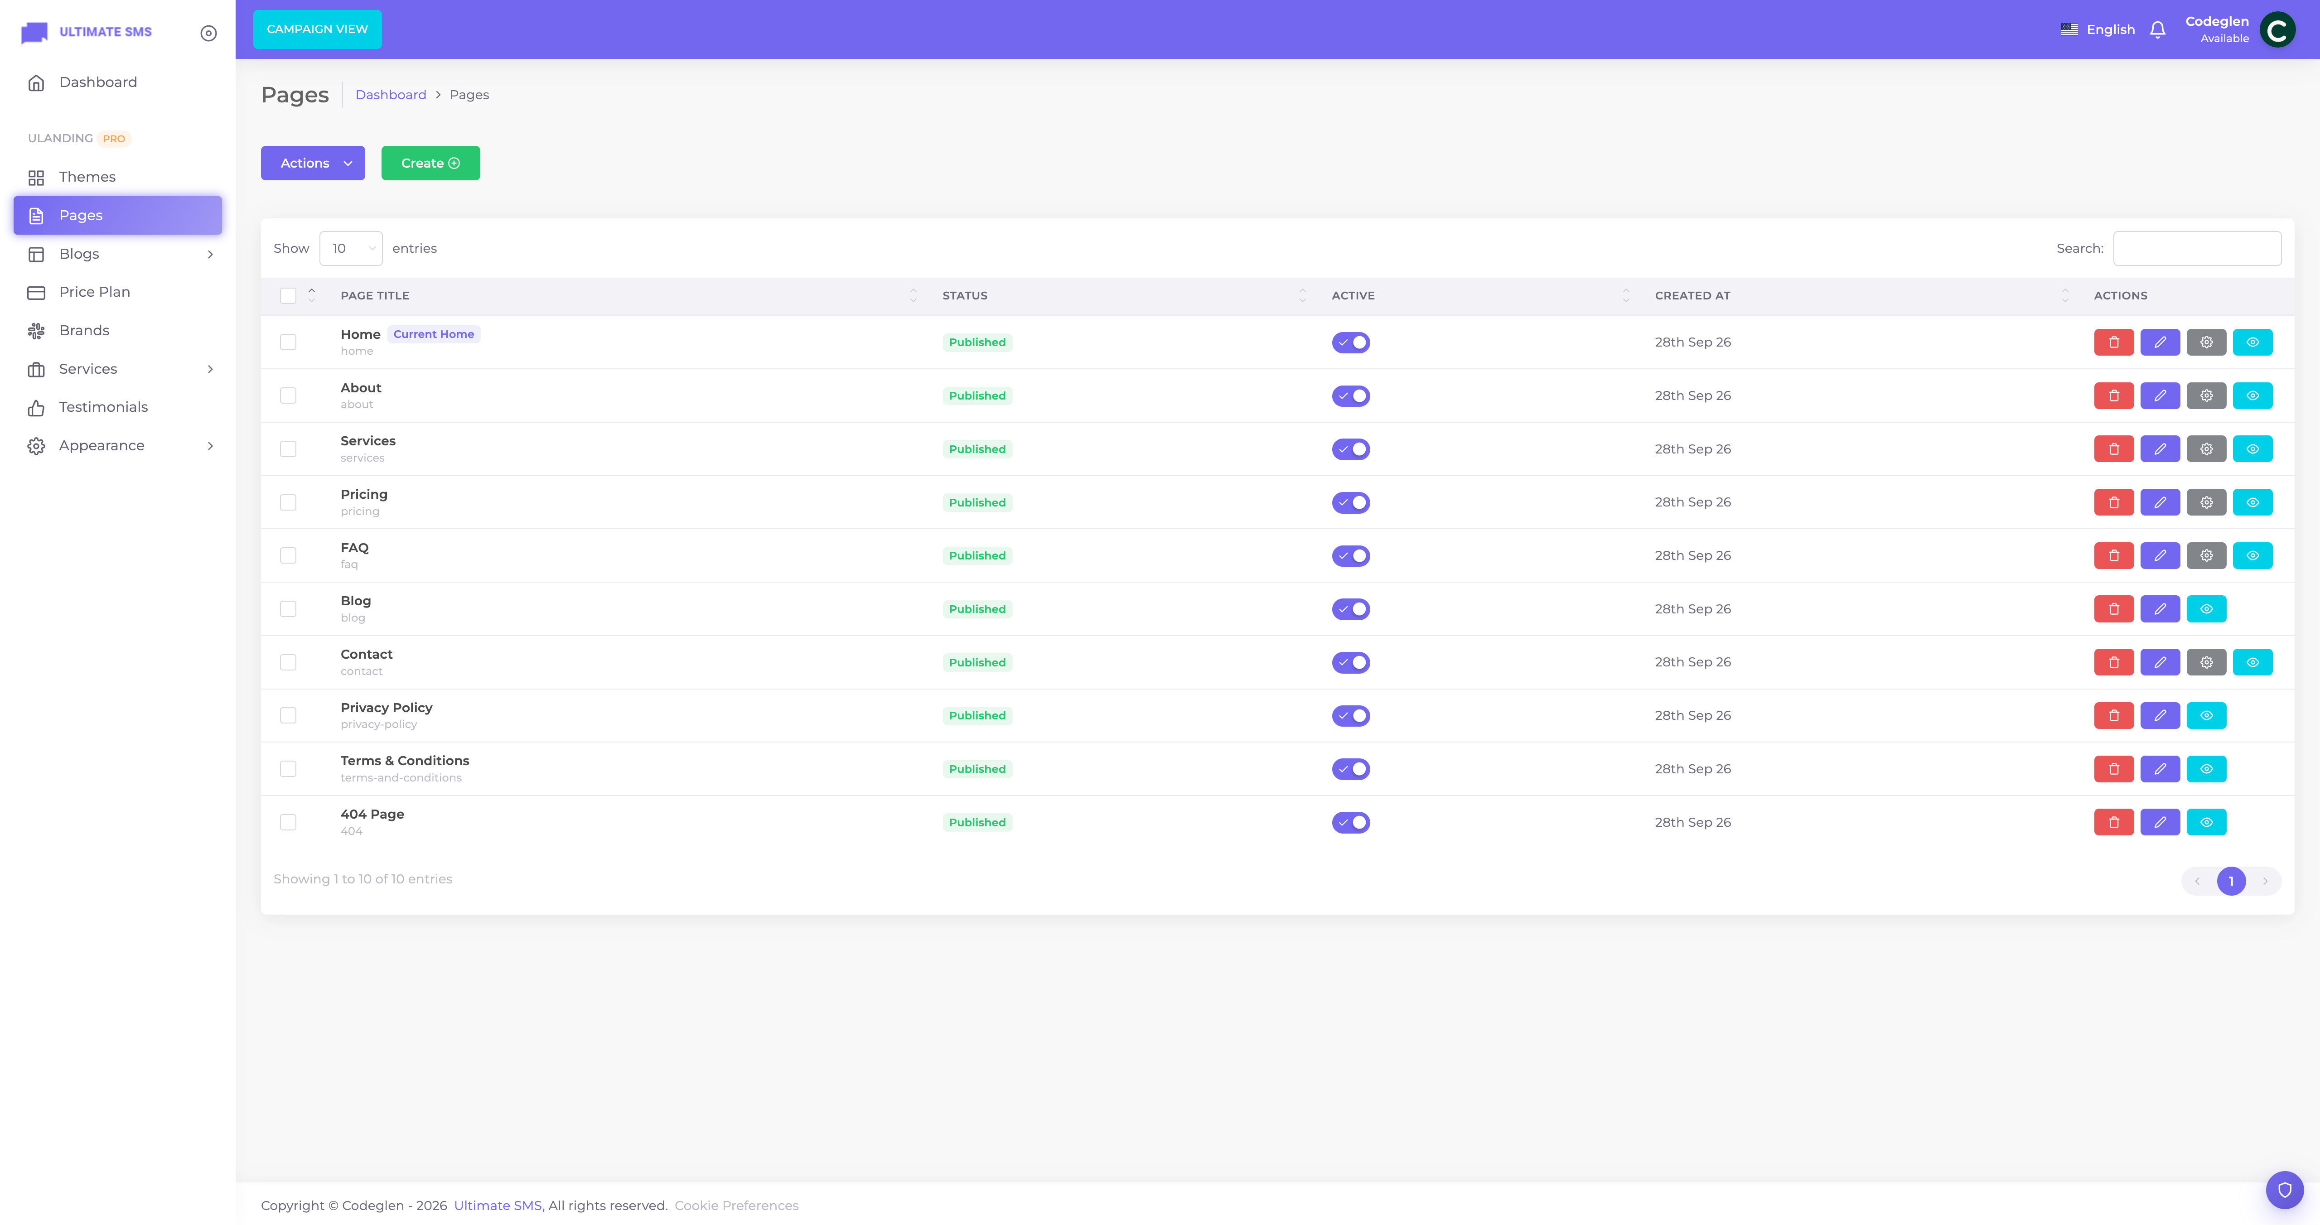Delete the FAQ page

[2114, 556]
